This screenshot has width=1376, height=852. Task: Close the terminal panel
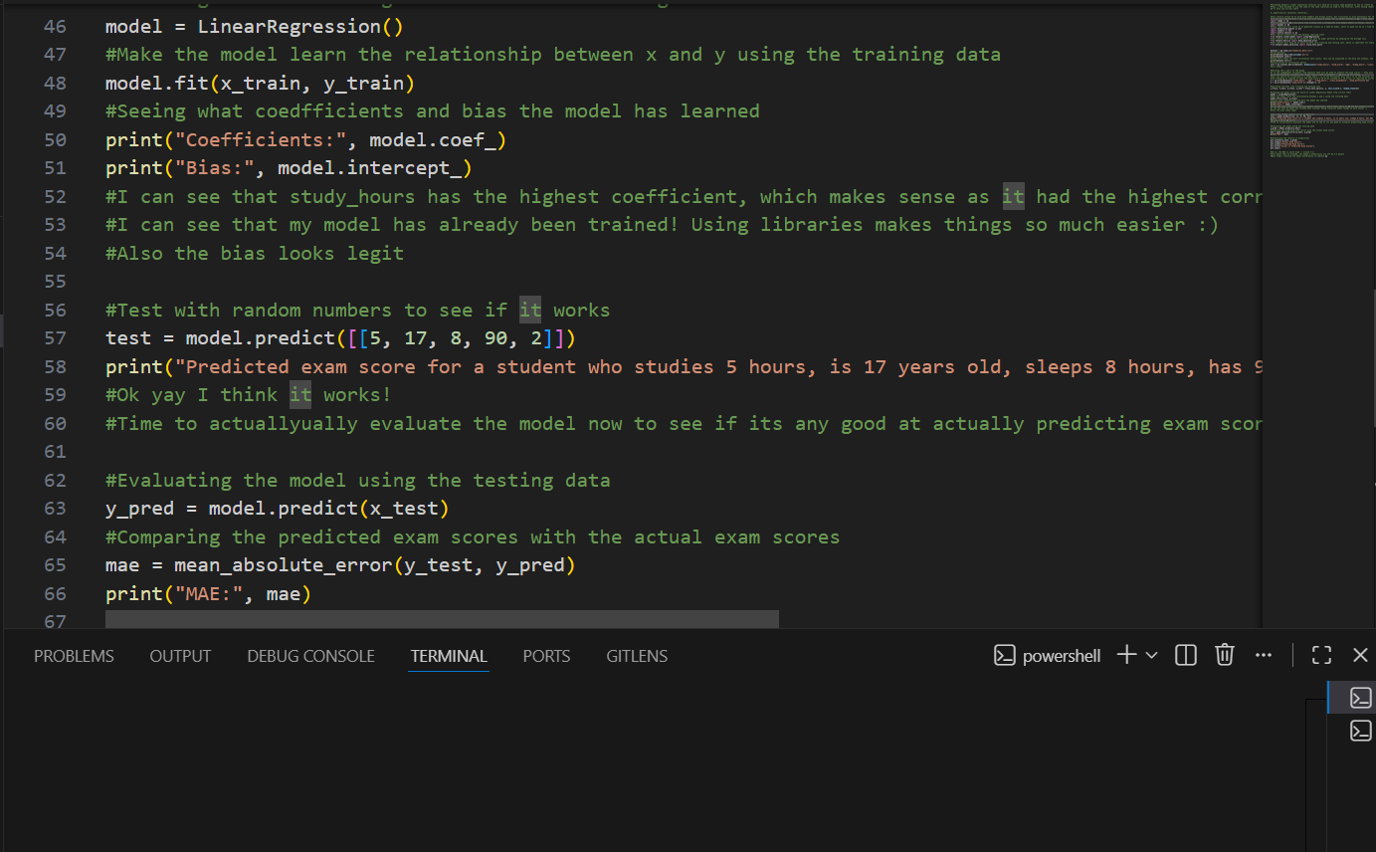pyautogui.click(x=1360, y=655)
